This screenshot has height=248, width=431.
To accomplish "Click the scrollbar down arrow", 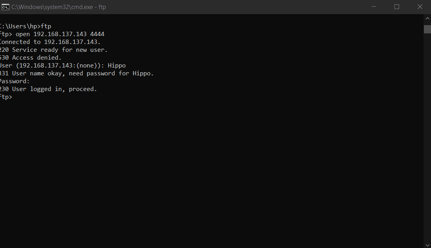I will click(427, 245).
